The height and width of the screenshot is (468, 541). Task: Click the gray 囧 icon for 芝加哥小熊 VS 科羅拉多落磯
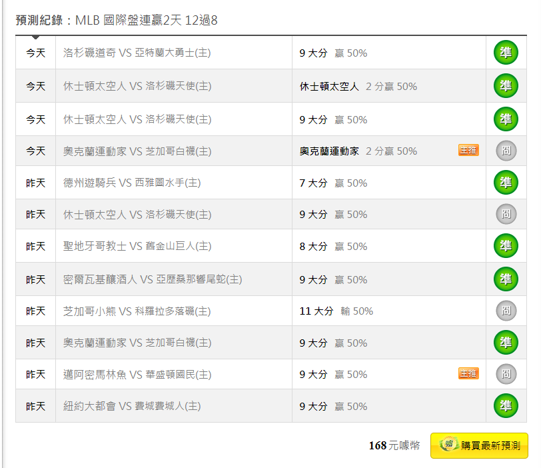[506, 311]
